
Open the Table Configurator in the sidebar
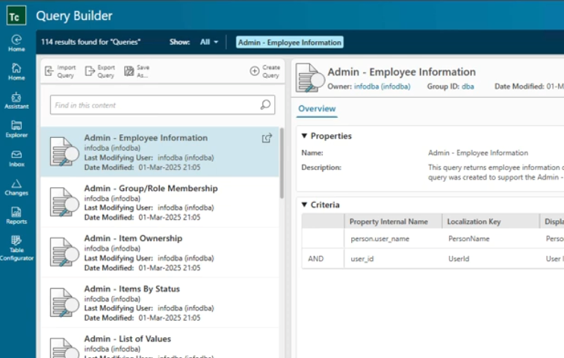tap(16, 248)
